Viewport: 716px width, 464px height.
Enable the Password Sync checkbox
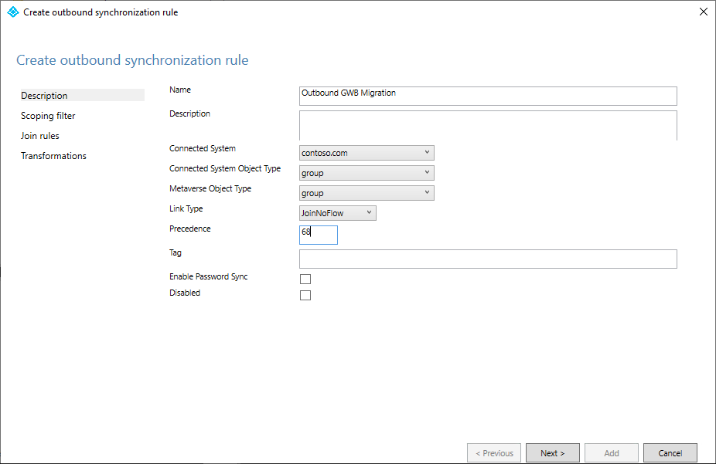[x=305, y=279]
